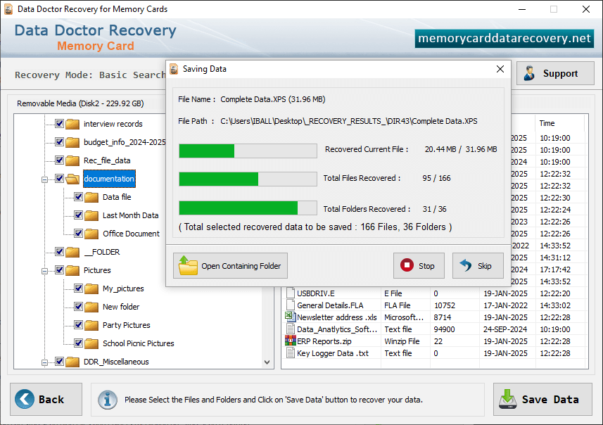Screen dimensions: 603x425
Task: Toggle the DDR_Miscellaneous checkbox
Action: 59,362
